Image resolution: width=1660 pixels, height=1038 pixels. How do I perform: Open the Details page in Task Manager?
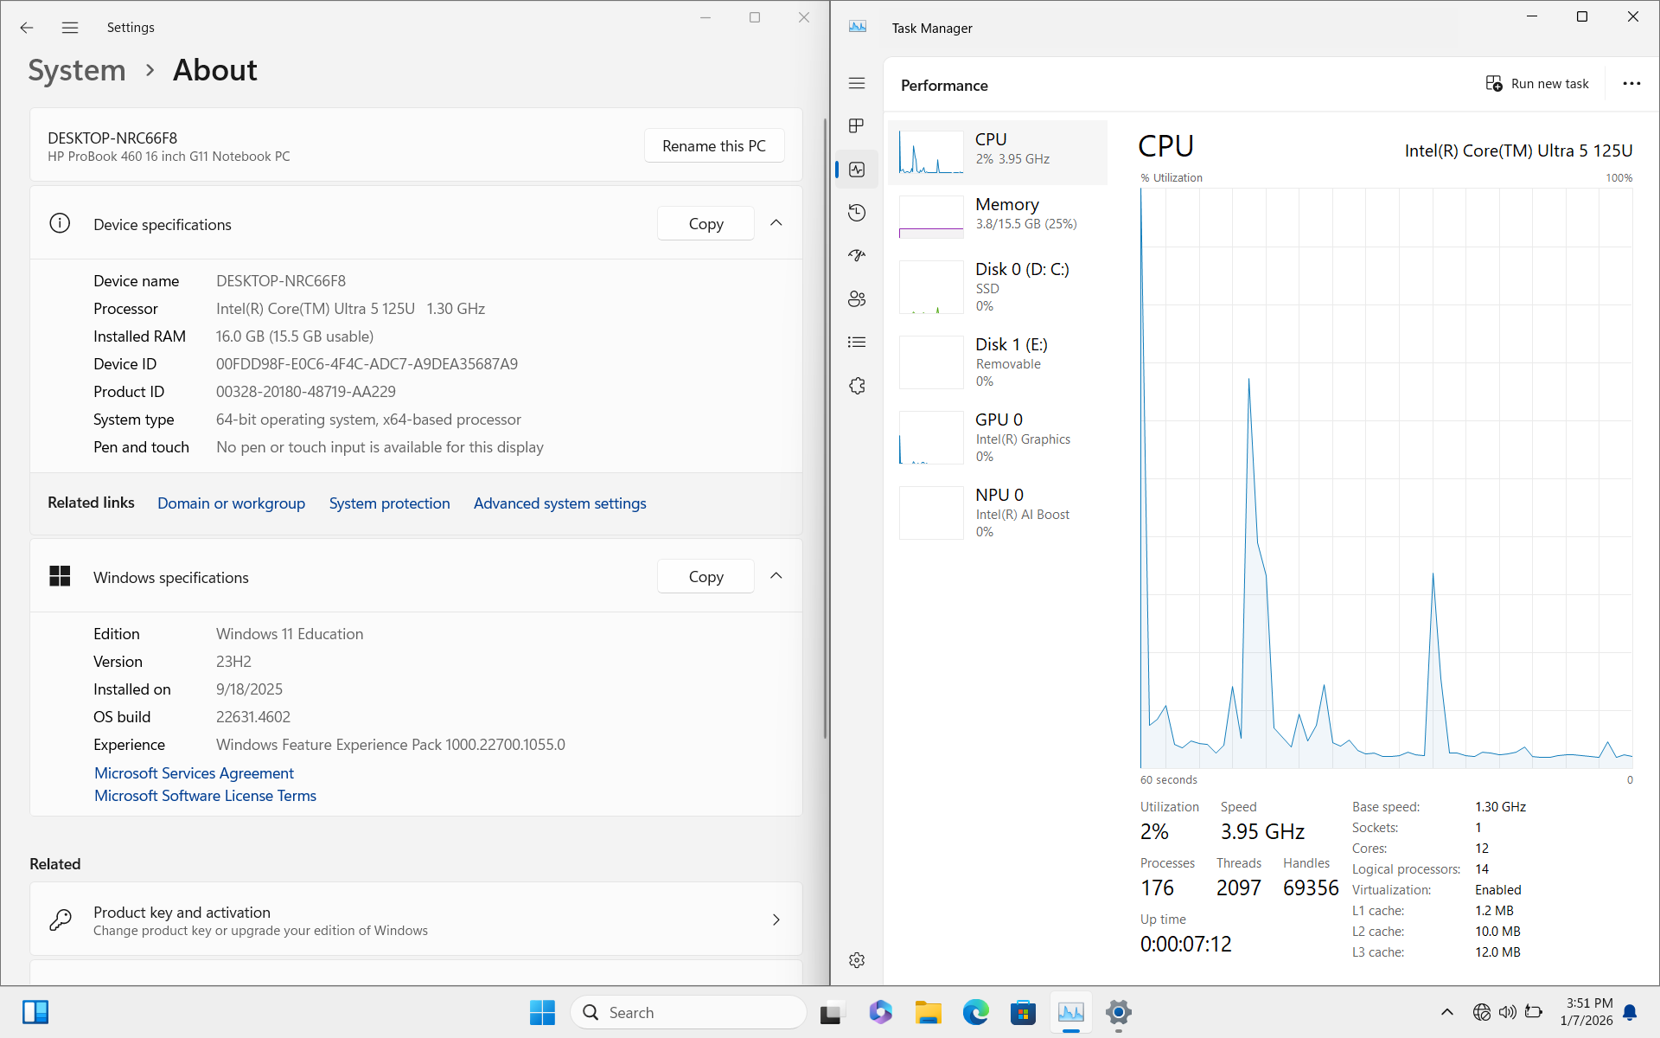click(x=857, y=343)
